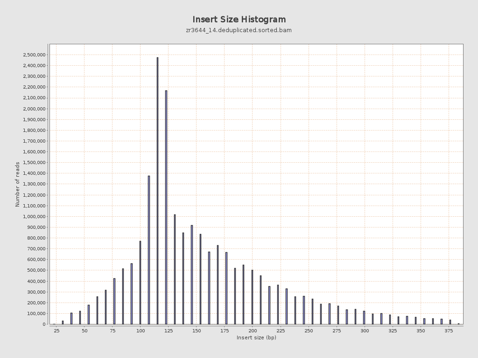Click the 'Insert size (bp)' x-axis label

click(x=256, y=337)
